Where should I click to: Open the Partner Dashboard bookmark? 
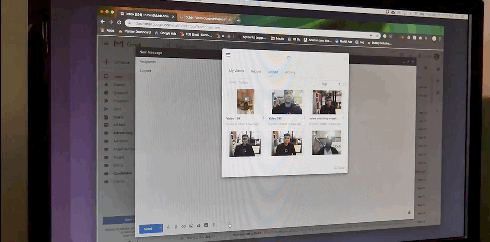[135, 32]
